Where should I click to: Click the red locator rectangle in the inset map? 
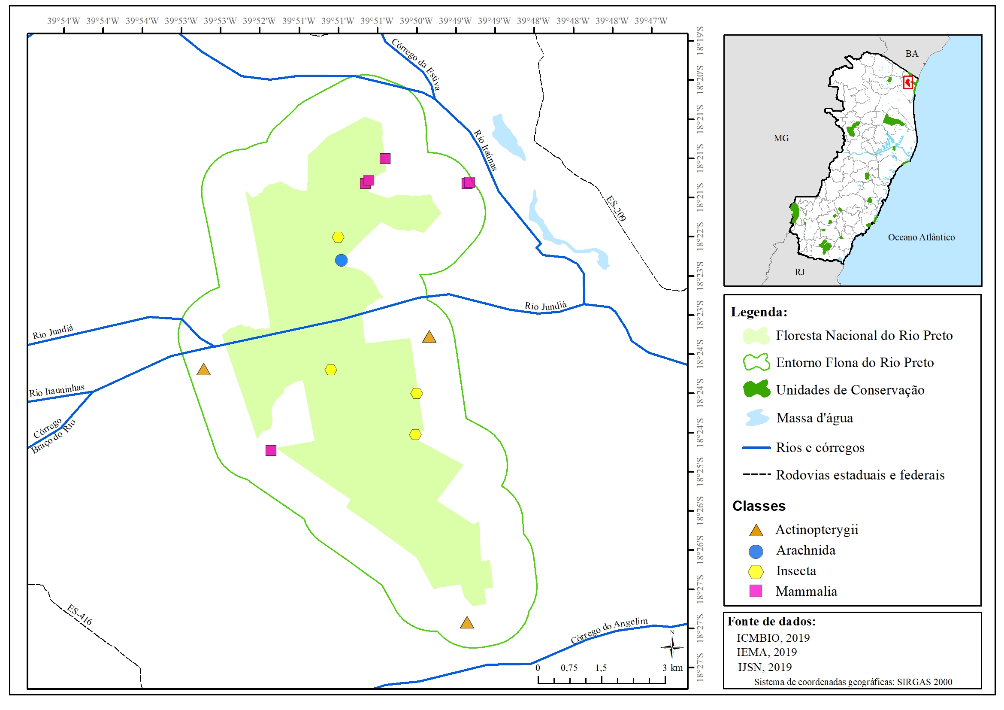(908, 82)
